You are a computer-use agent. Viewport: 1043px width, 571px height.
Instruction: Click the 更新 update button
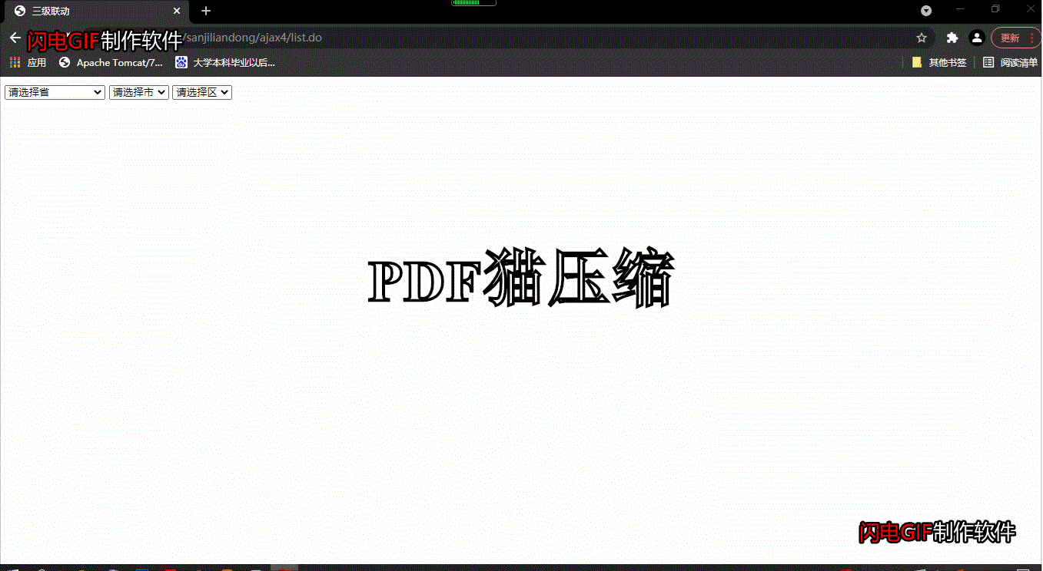tap(1016, 38)
